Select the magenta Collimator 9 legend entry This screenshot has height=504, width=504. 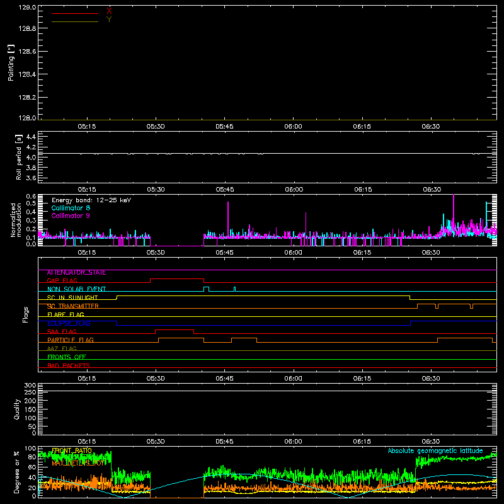[71, 215]
